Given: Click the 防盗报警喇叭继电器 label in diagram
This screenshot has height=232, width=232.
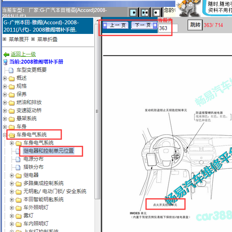Looking at the screenshot, I should tap(209, 113).
